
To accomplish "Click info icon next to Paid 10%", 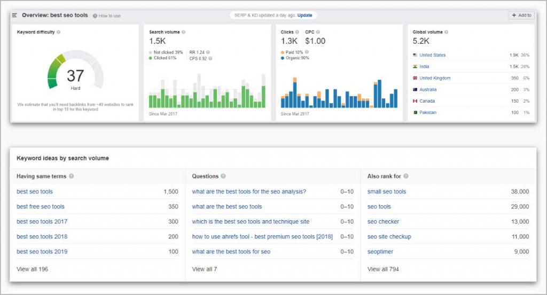I will [x=307, y=52].
